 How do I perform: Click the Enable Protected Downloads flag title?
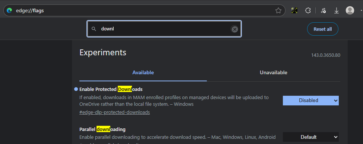[x=111, y=89]
